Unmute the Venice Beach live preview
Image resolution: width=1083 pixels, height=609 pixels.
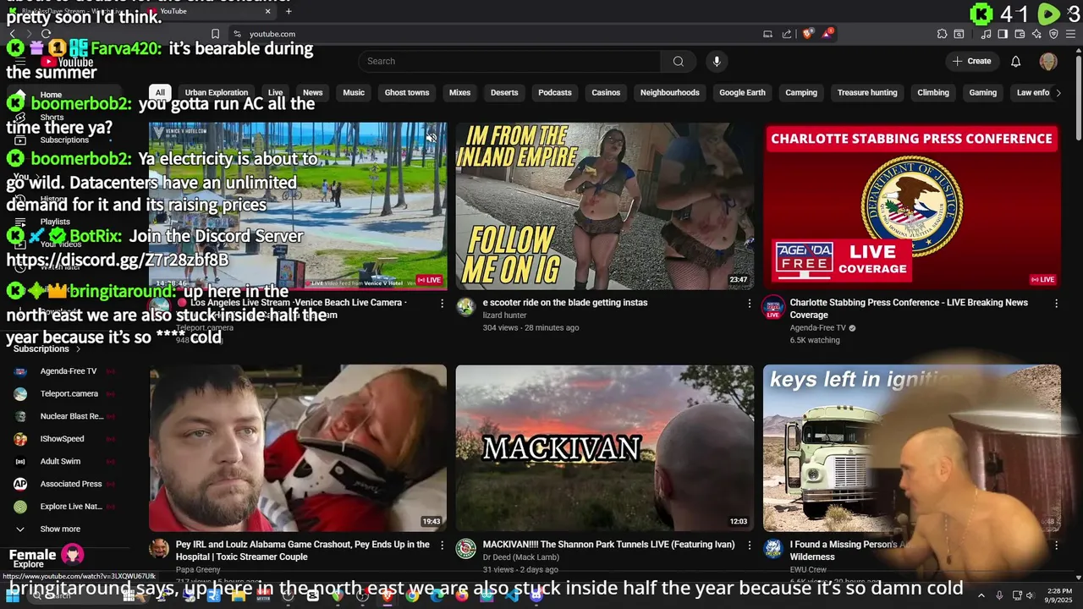coord(432,138)
